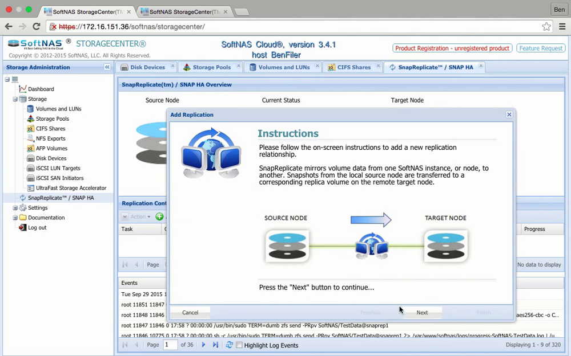
Task: Click the iSCSI SAN Initiators icon
Action: pyautogui.click(x=31, y=178)
